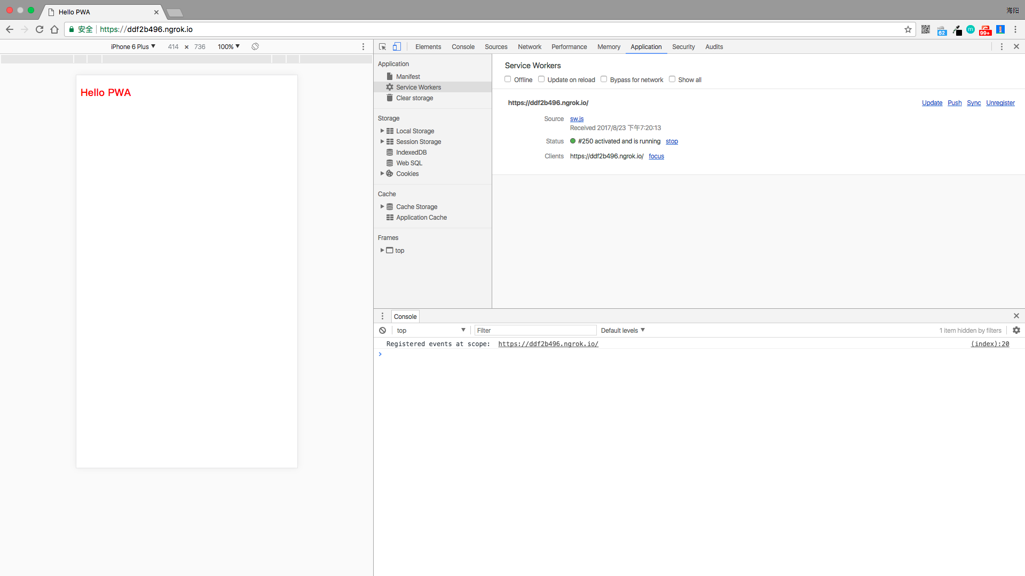Enable Update on reload checkbox
This screenshot has width=1025, height=576.
tap(541, 79)
